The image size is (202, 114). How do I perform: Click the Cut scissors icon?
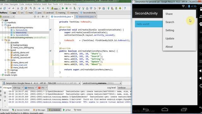coord(18,9)
